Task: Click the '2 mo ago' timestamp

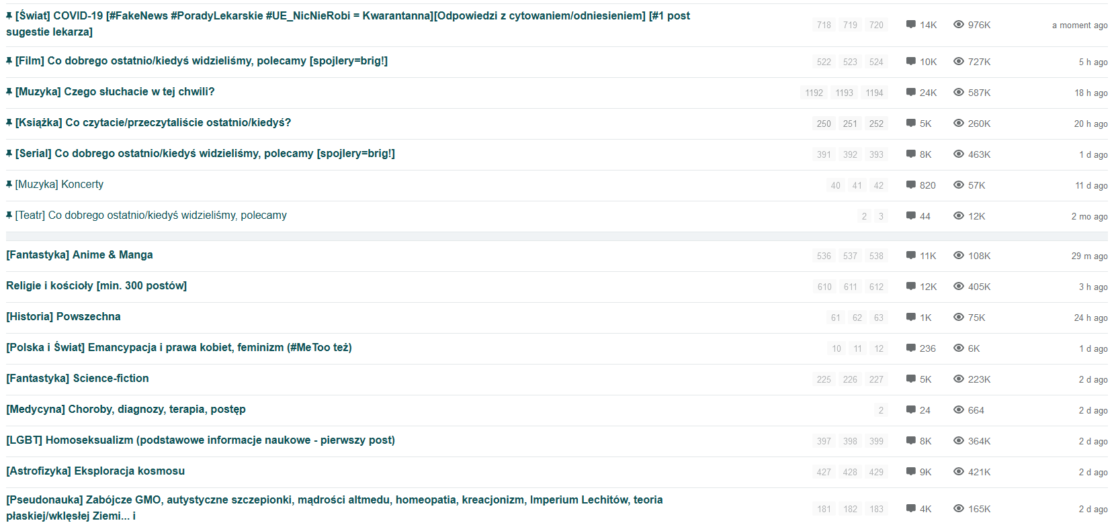Action: pos(1089,216)
